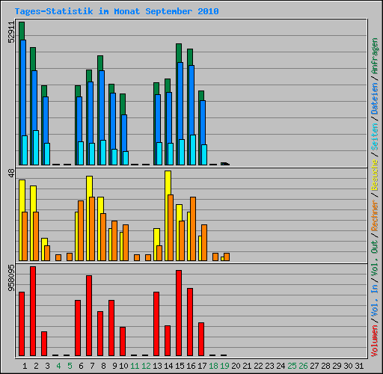383x374 pixels.
Task: Click green weekend day label 11
Action: [135, 366]
